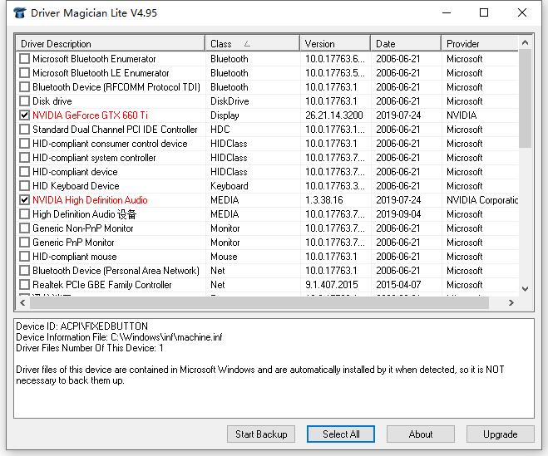Image resolution: width=548 pixels, height=456 pixels.
Task: Click the horizontal scrollbar thumb
Action: (x=259, y=302)
